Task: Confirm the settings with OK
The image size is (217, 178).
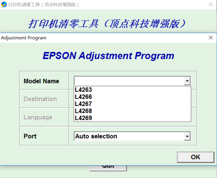Action: [195, 157]
